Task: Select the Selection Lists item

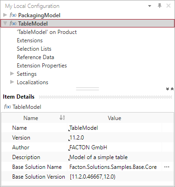Action: pyautogui.click(x=34, y=49)
